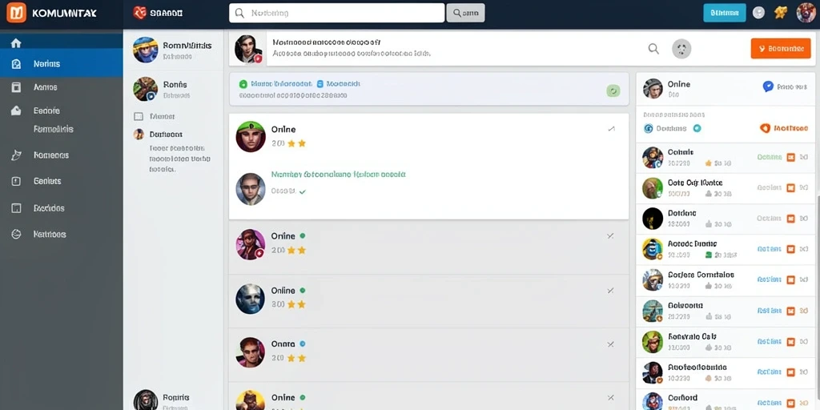Screen dimensions: 820x410
Task: Open the header avatar with red badge
Action: pos(248,49)
